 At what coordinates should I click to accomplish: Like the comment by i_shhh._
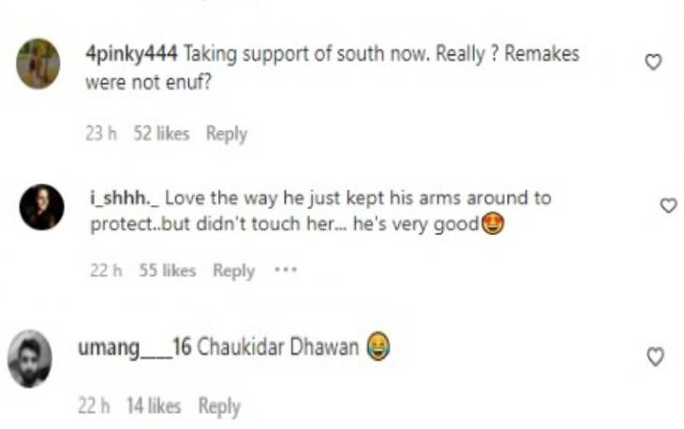pyautogui.click(x=668, y=205)
